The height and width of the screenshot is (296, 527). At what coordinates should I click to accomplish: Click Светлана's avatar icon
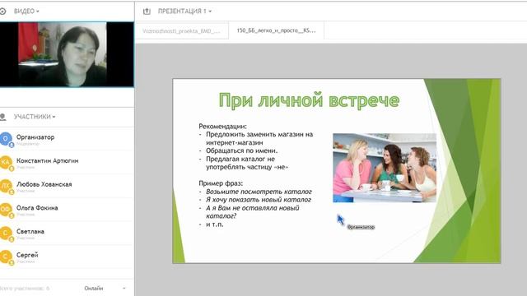pyautogui.click(x=6, y=233)
